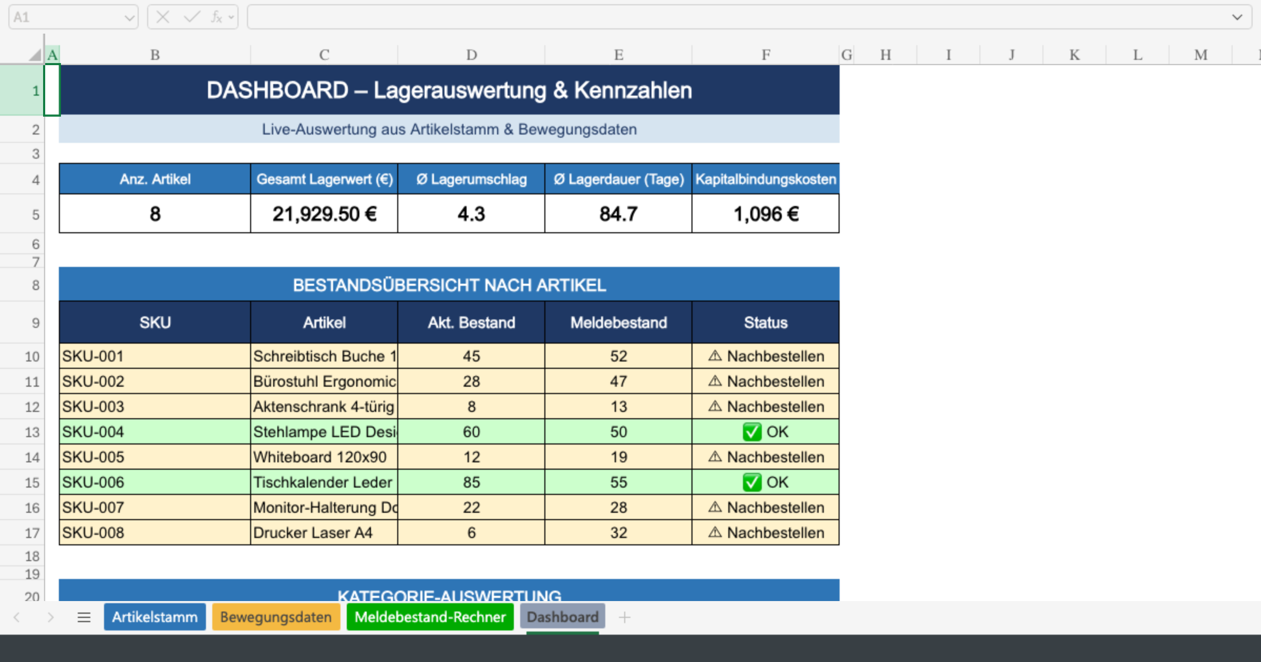Click the BESTANDSÜBERSICHT NACH ARTIKEL banner
Viewport: 1261px width, 662px height.
(449, 285)
